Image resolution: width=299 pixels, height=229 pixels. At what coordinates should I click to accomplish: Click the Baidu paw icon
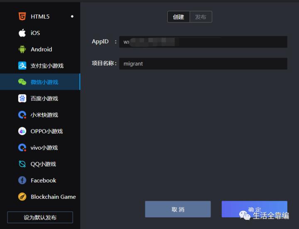22,98
